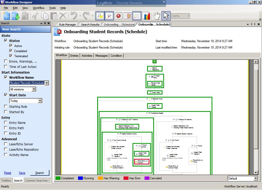Open the Tools menu
The image size is (262, 190).
52,8
